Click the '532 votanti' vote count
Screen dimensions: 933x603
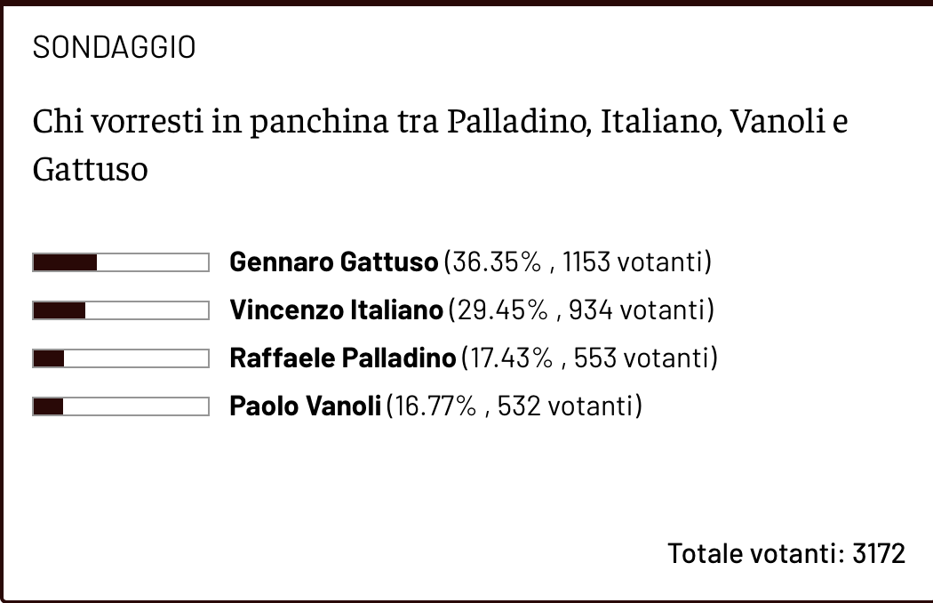pos(565,406)
